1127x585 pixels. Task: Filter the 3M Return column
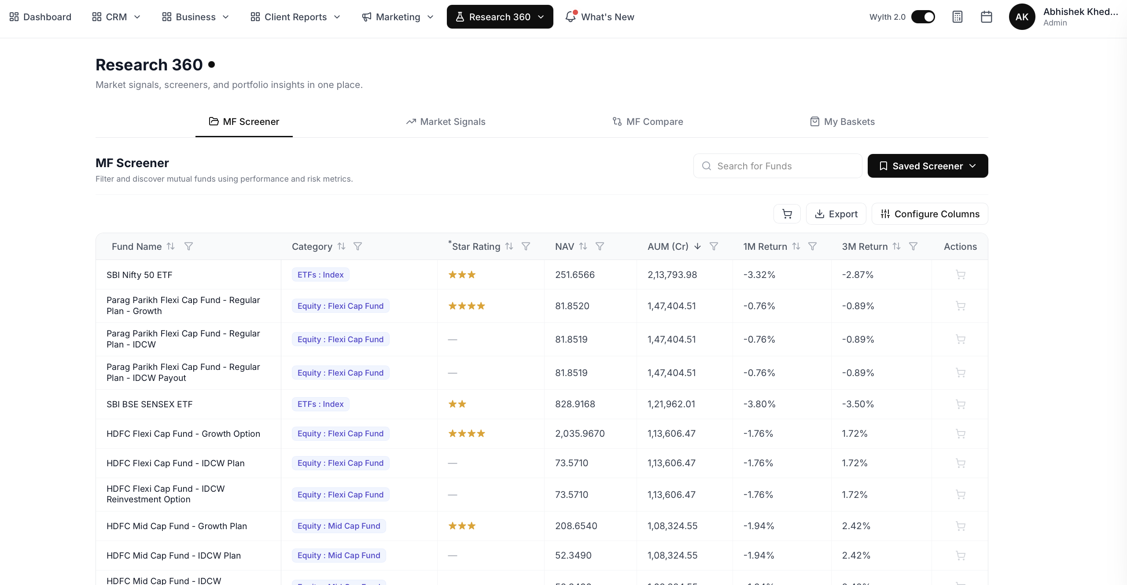pos(913,246)
